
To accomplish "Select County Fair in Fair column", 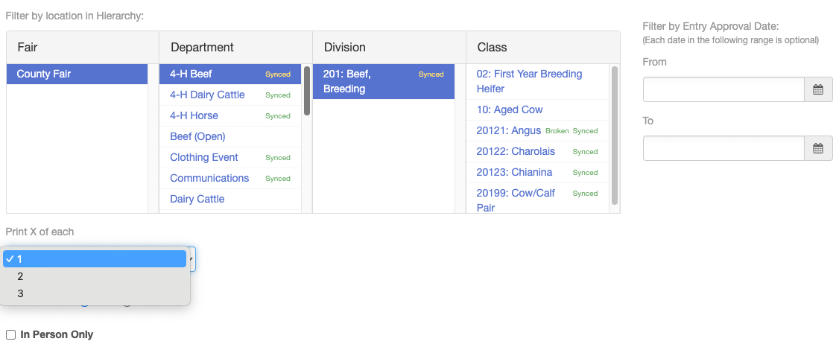I will pyautogui.click(x=77, y=74).
